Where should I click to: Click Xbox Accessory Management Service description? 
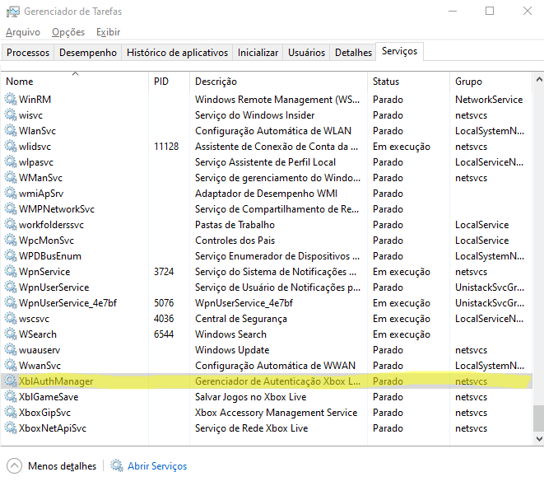277,413
